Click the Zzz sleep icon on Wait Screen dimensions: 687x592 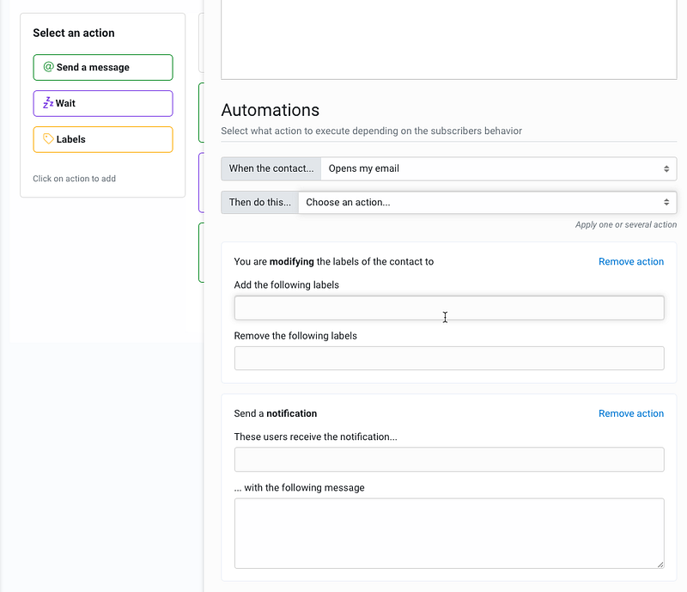(x=48, y=103)
